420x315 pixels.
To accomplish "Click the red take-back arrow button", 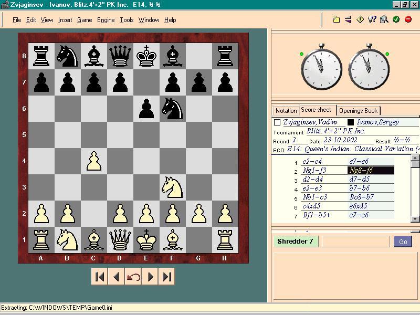I will (133, 277).
